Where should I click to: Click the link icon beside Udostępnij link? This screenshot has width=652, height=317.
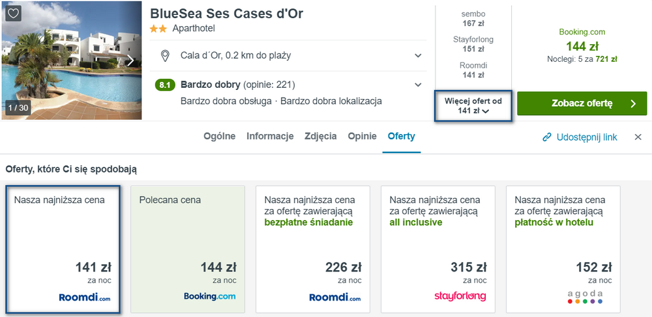click(x=547, y=137)
